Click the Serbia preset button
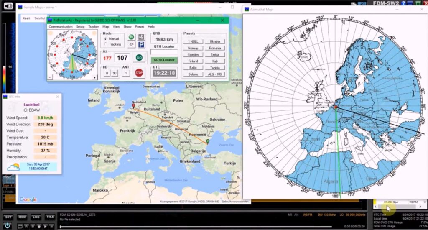Viewport: 428px width, 230px height. [215, 55]
